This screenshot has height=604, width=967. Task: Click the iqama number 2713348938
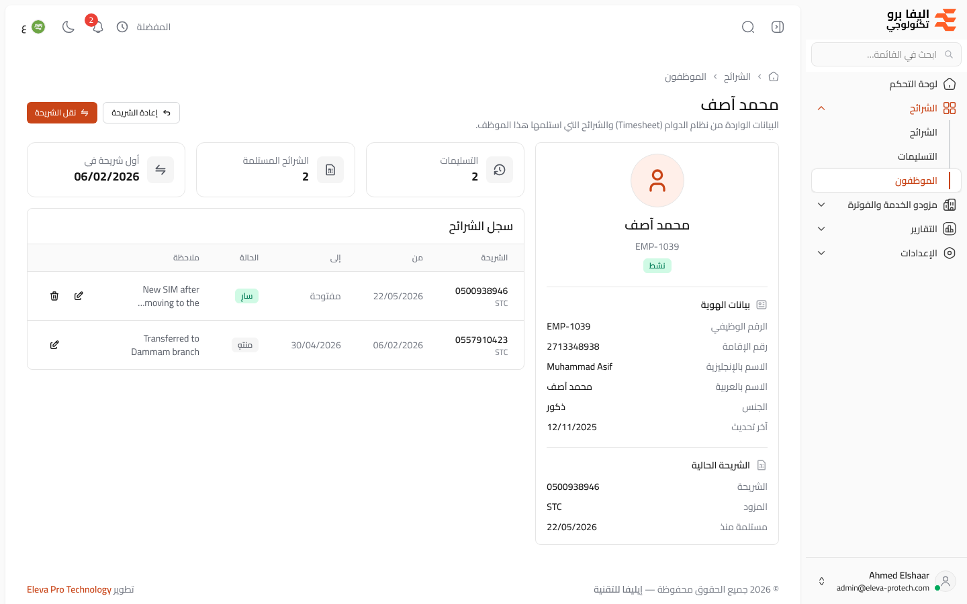573,346
